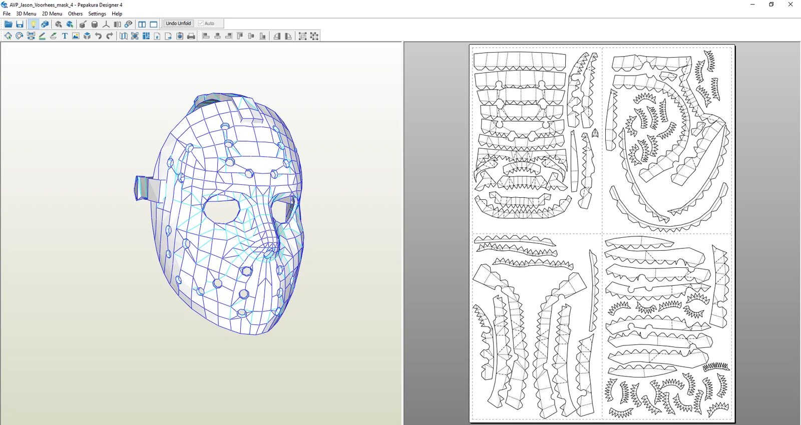Select the rotate parts tool icon
This screenshot has width=801, height=425.
[x=20, y=36]
